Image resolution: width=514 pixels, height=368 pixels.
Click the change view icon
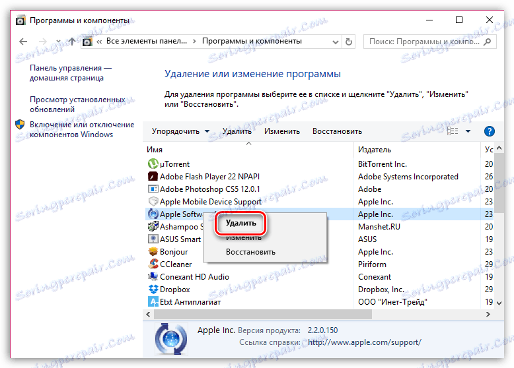tap(453, 131)
